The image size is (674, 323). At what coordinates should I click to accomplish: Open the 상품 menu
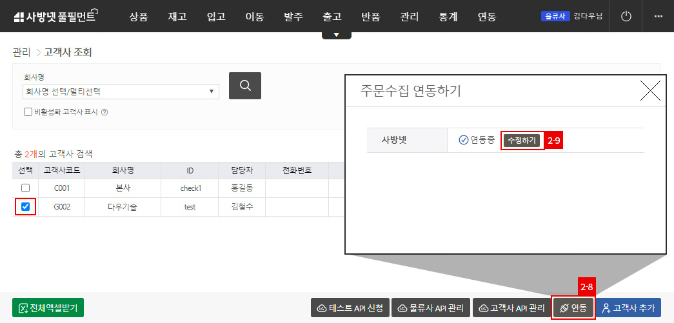[139, 17]
